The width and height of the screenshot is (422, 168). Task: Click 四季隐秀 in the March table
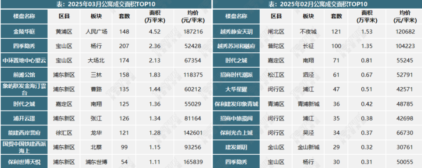pyautogui.click(x=24, y=46)
